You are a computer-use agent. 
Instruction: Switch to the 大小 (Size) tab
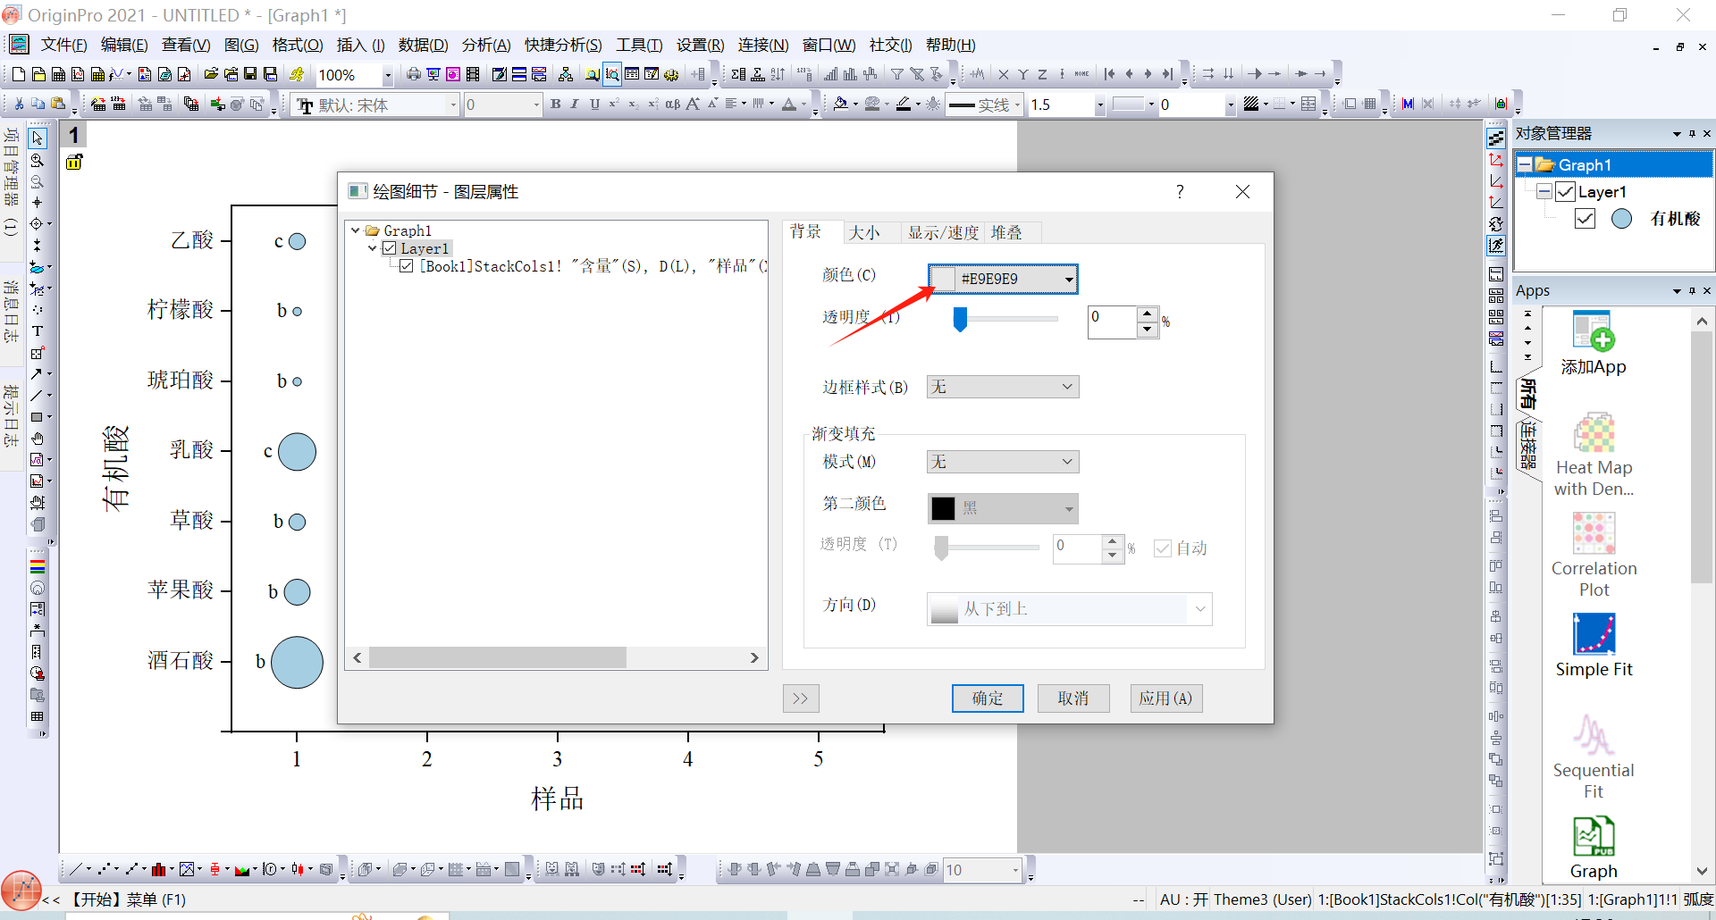863,233
